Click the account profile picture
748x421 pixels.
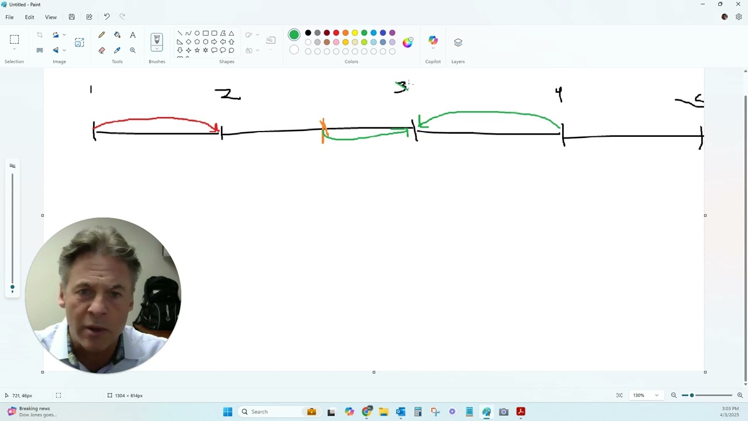(x=725, y=17)
